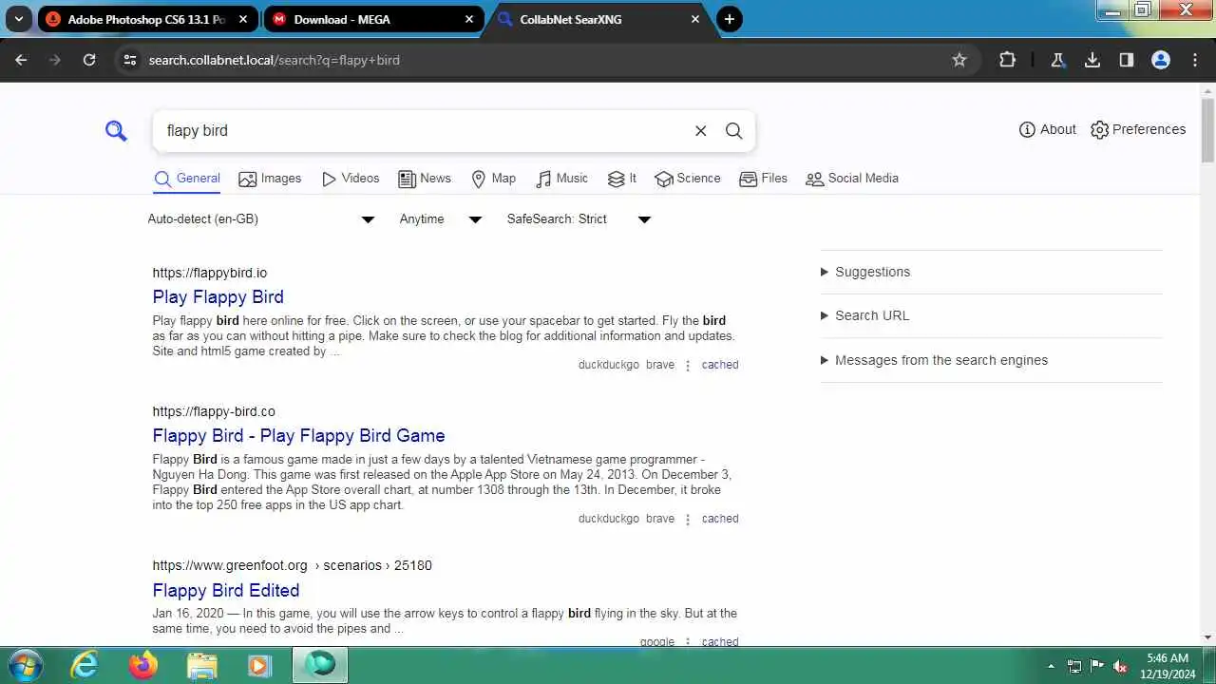Show hidden system tray icons
Screen dimensions: 1216x684
tap(1051, 666)
